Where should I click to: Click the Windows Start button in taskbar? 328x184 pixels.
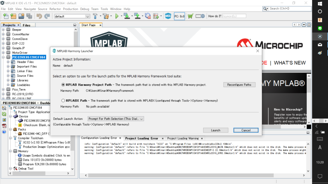(320, 4)
